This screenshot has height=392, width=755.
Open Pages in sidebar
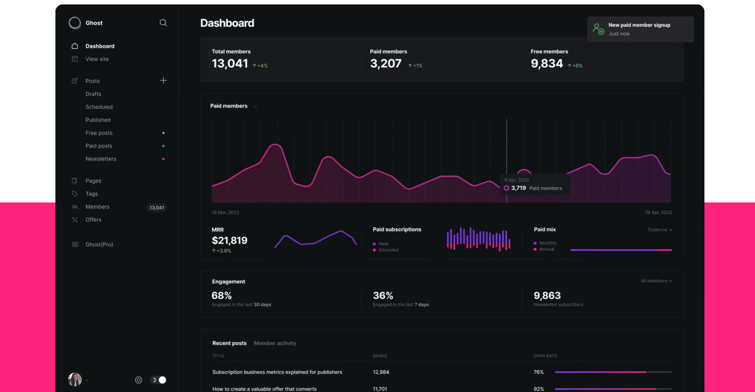point(93,181)
